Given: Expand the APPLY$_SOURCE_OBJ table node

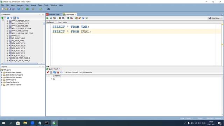Looking at the screenshot, I should 7,26.
